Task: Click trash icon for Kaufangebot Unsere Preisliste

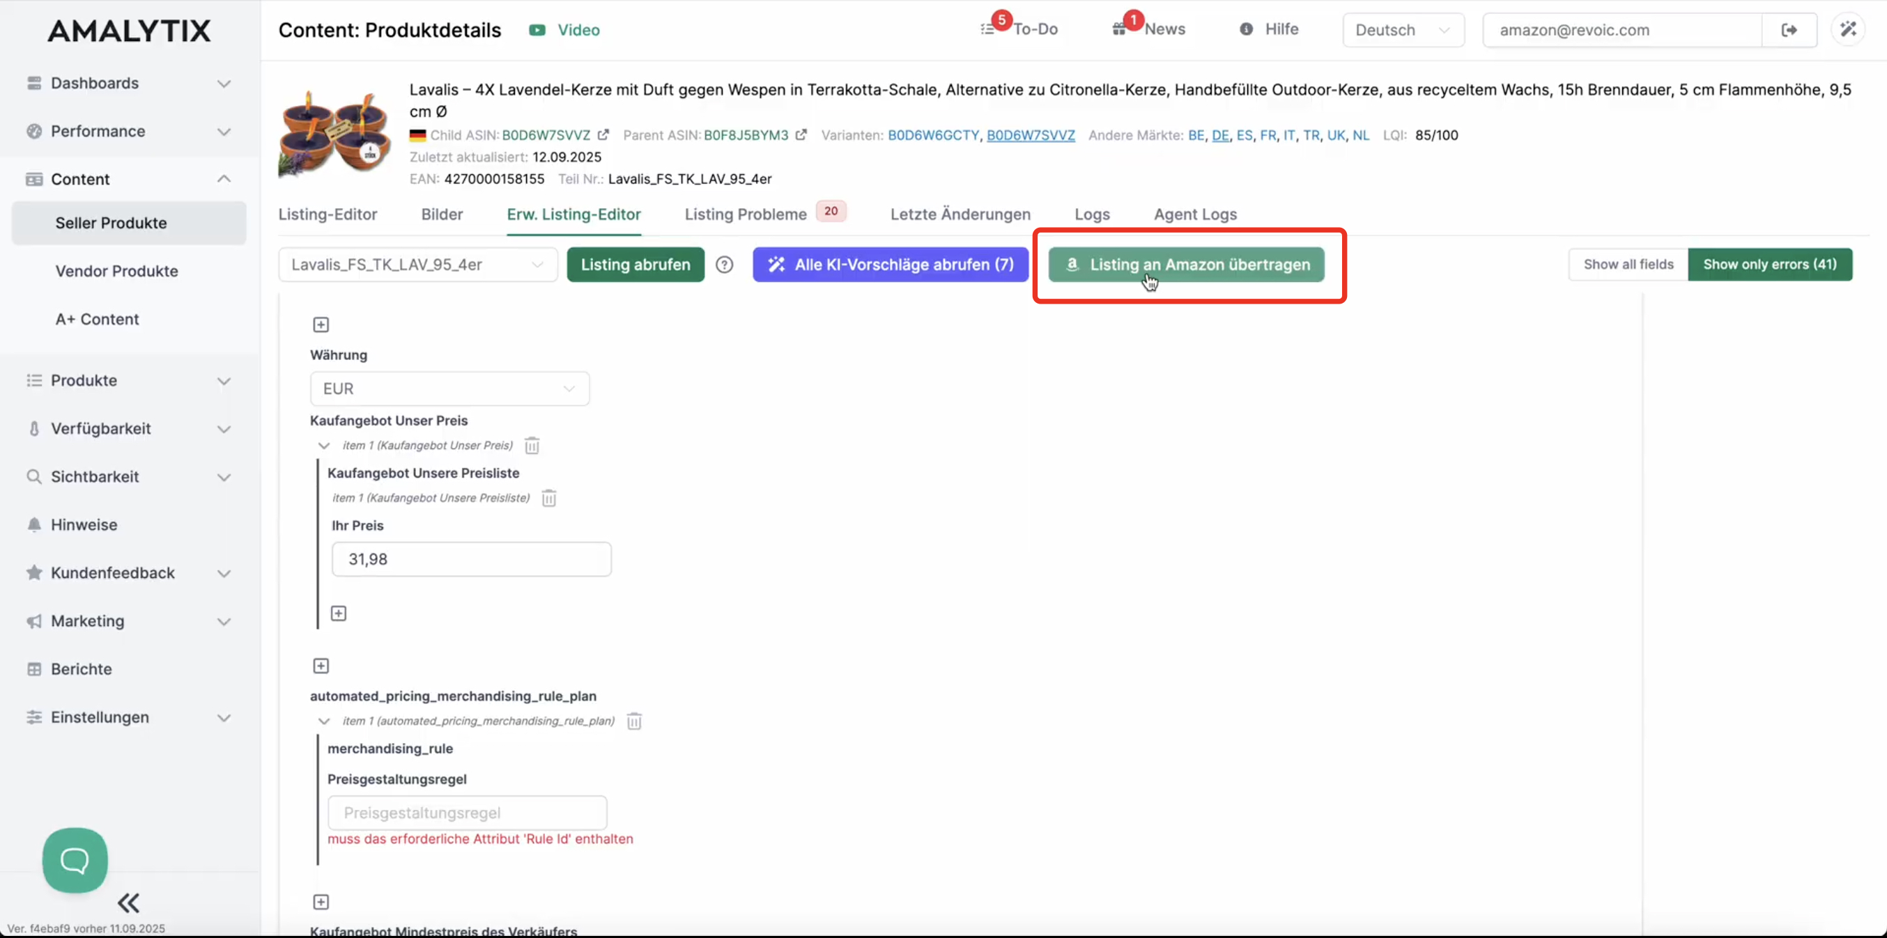Action: pos(548,498)
